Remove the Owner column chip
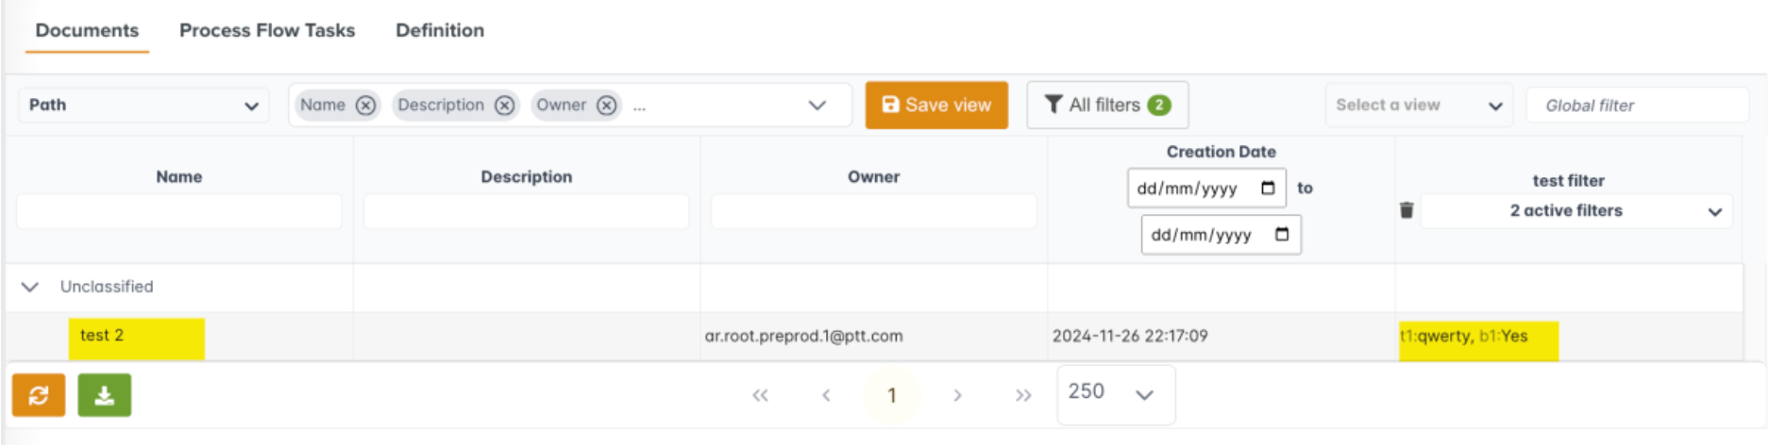 tap(607, 106)
